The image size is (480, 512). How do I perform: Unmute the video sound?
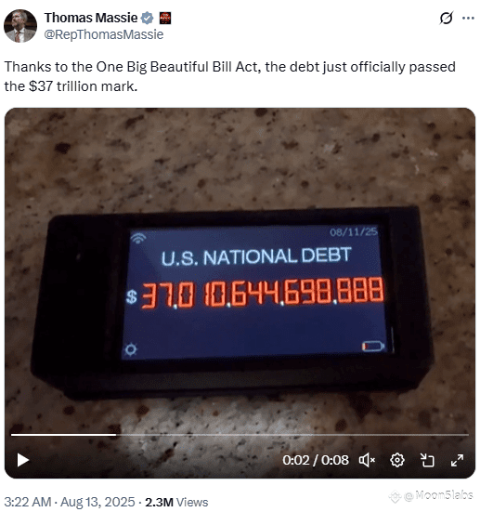click(367, 460)
